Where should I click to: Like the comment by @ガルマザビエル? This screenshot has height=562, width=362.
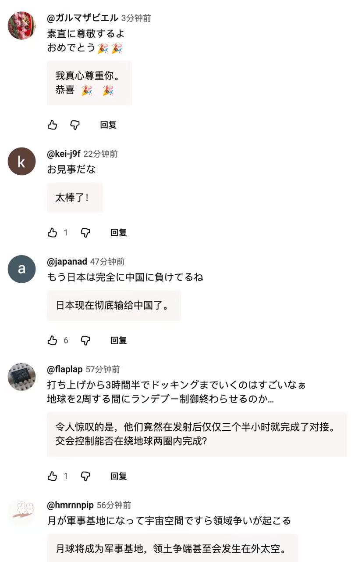coord(53,125)
